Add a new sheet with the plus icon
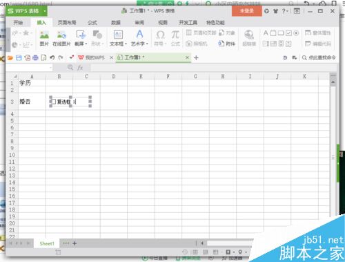 coord(75,243)
